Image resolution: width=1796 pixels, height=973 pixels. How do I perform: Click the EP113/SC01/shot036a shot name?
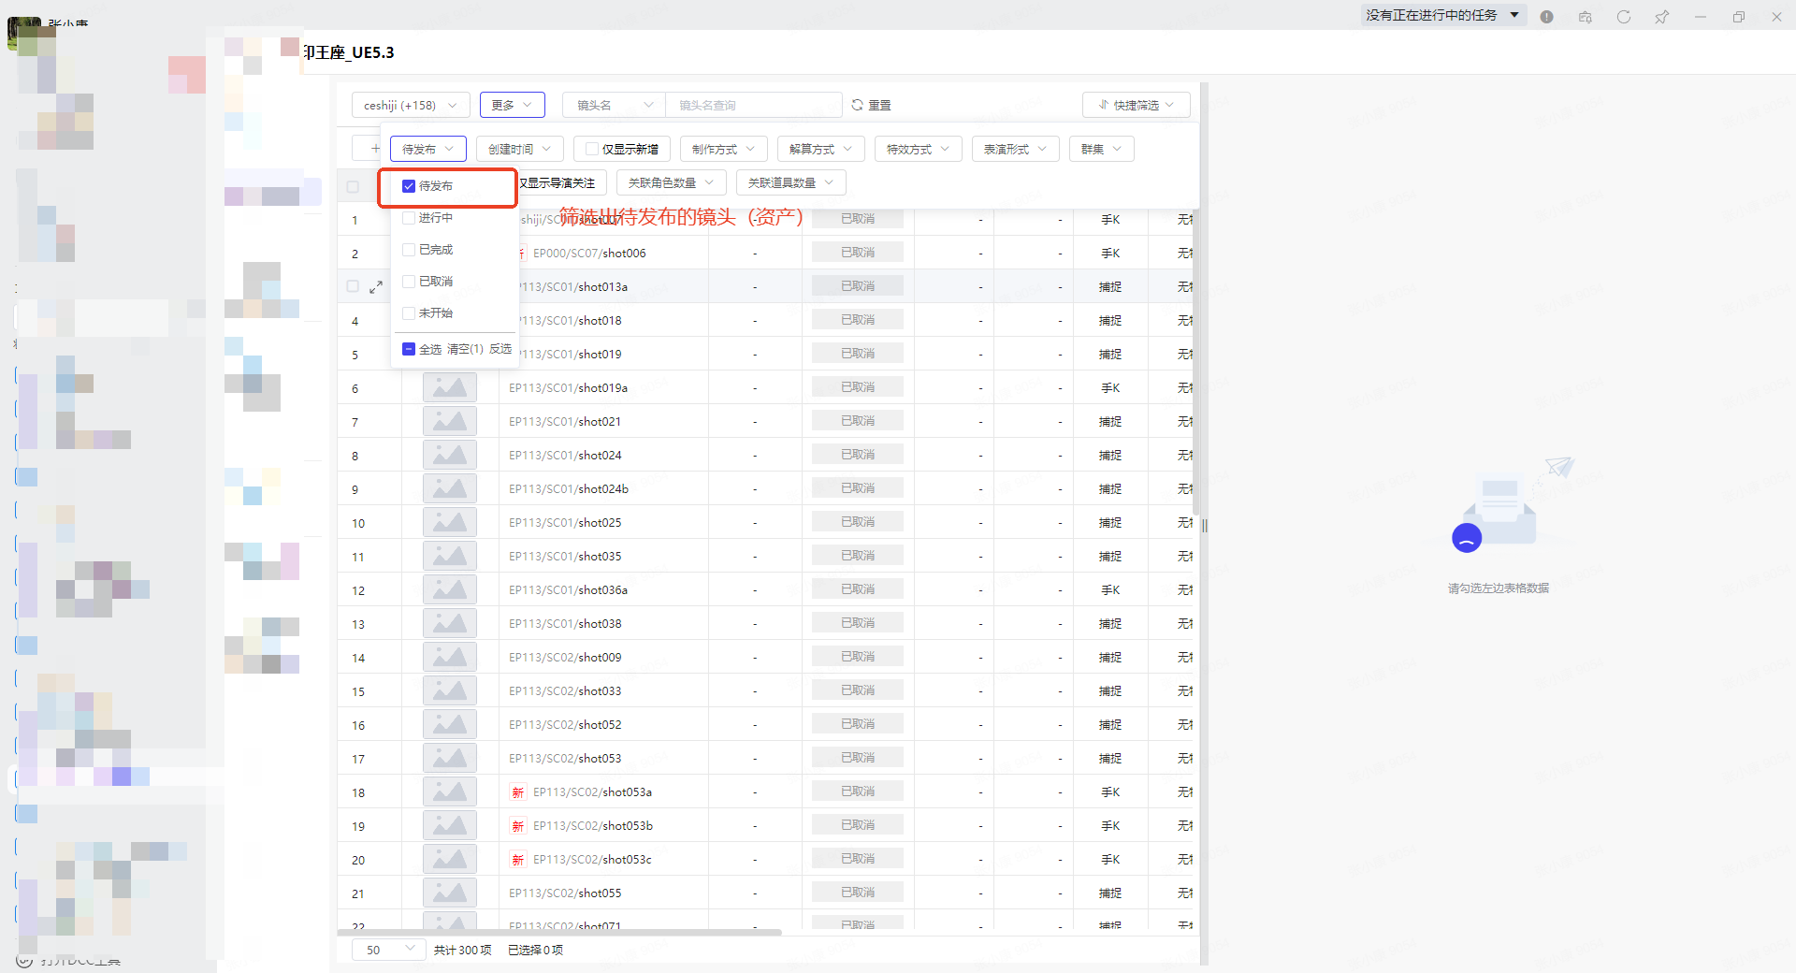point(568,590)
